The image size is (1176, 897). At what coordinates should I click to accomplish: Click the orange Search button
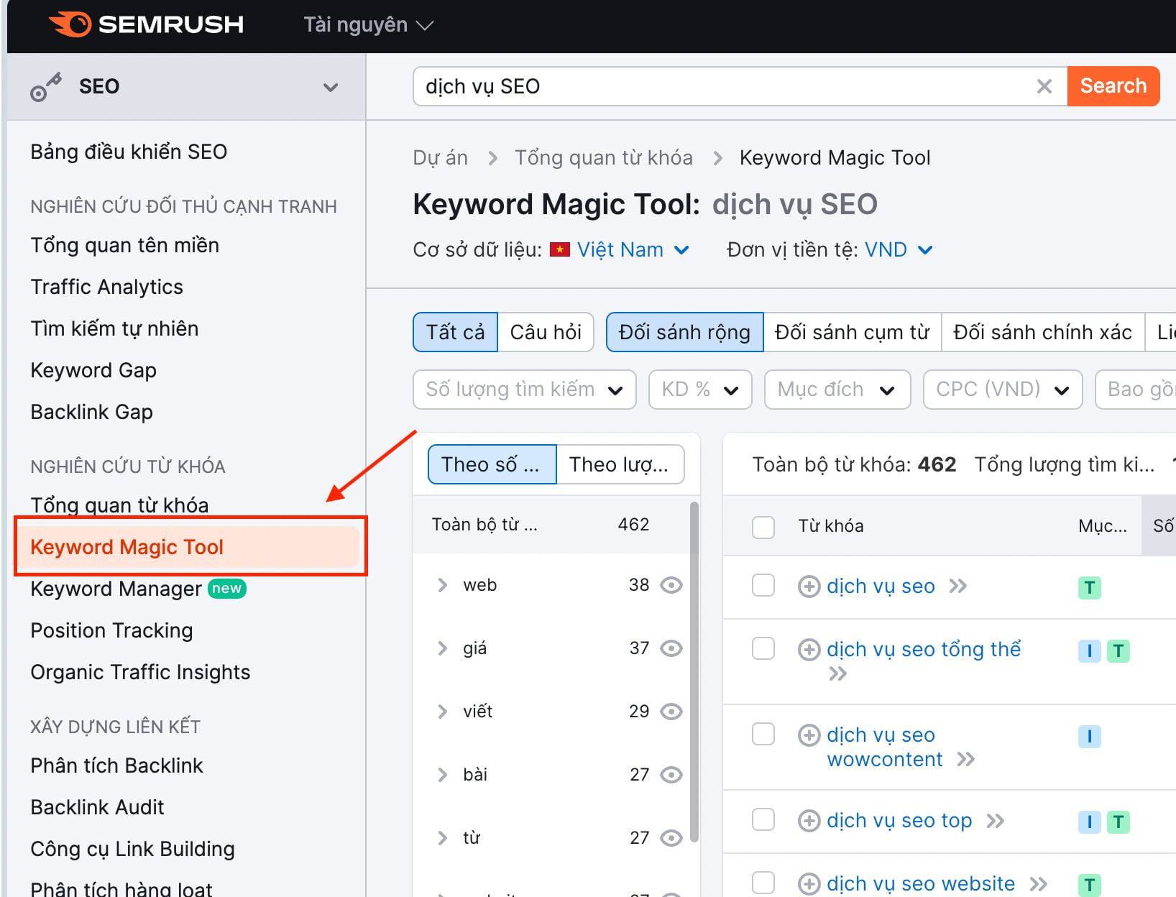pos(1113,86)
